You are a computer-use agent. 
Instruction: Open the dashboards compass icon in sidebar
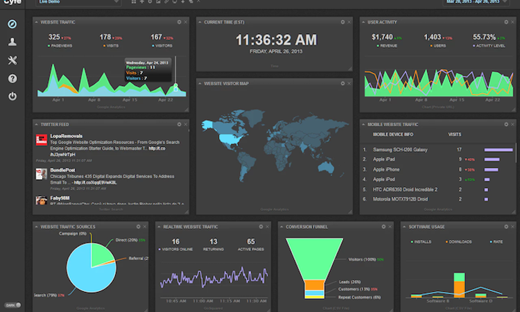click(x=12, y=24)
